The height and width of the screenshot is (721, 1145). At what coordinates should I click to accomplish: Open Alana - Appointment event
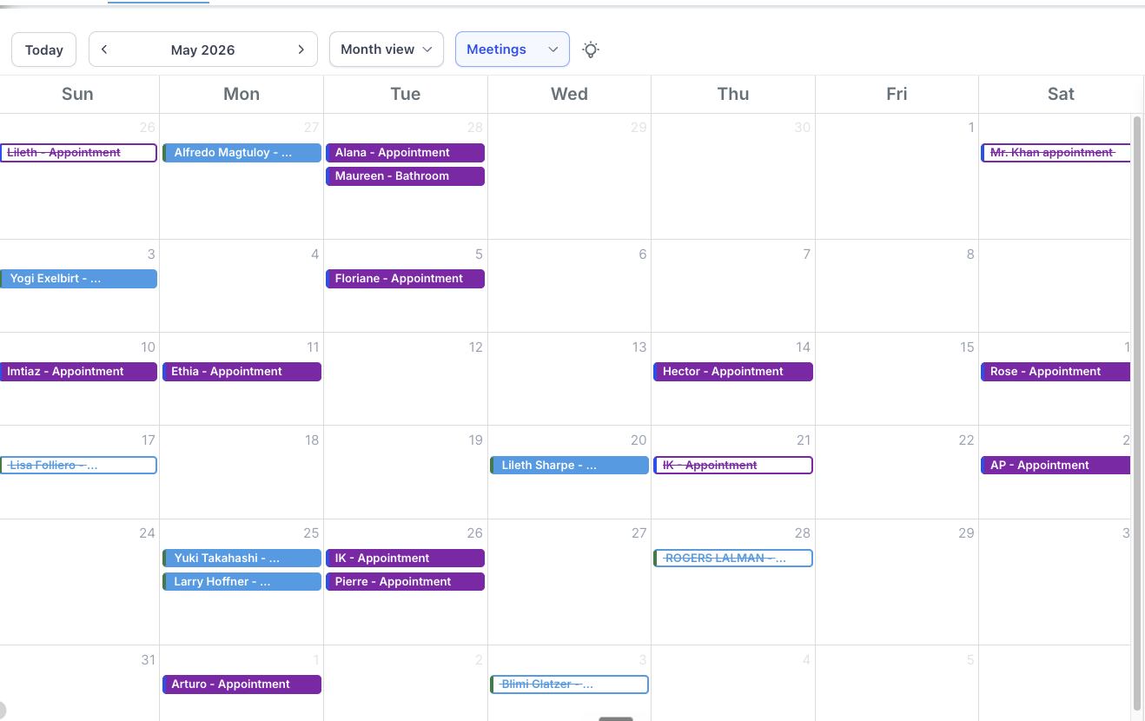[x=405, y=153]
